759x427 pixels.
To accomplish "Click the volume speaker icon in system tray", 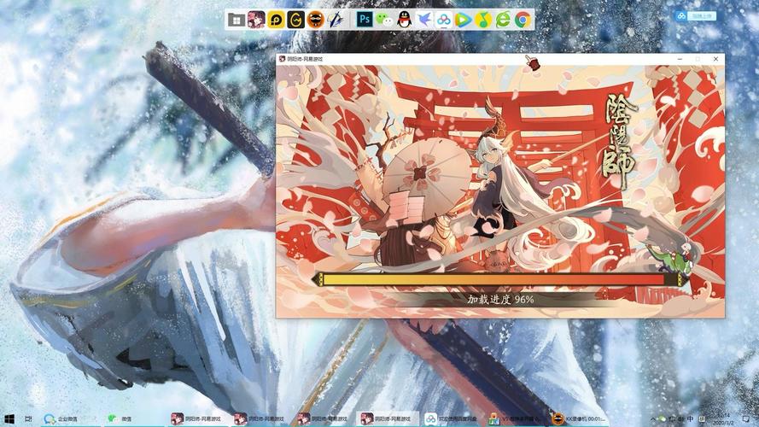I will point(680,418).
